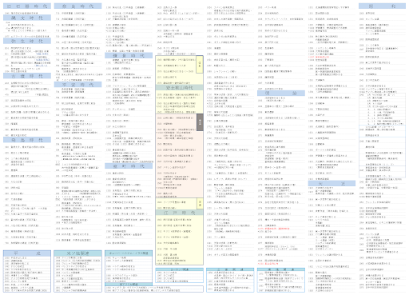Select the 弥生時代 era heading
Viewport: 409px width, 295px height.
click(27, 41)
